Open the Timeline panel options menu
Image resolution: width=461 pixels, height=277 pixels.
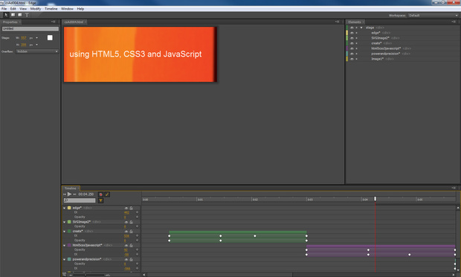pos(454,188)
